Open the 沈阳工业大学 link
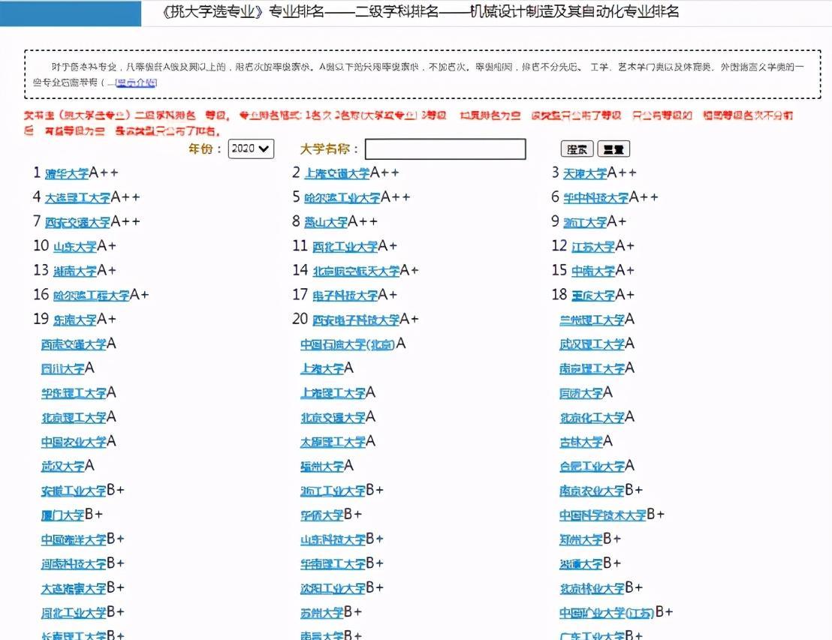 click(333, 588)
